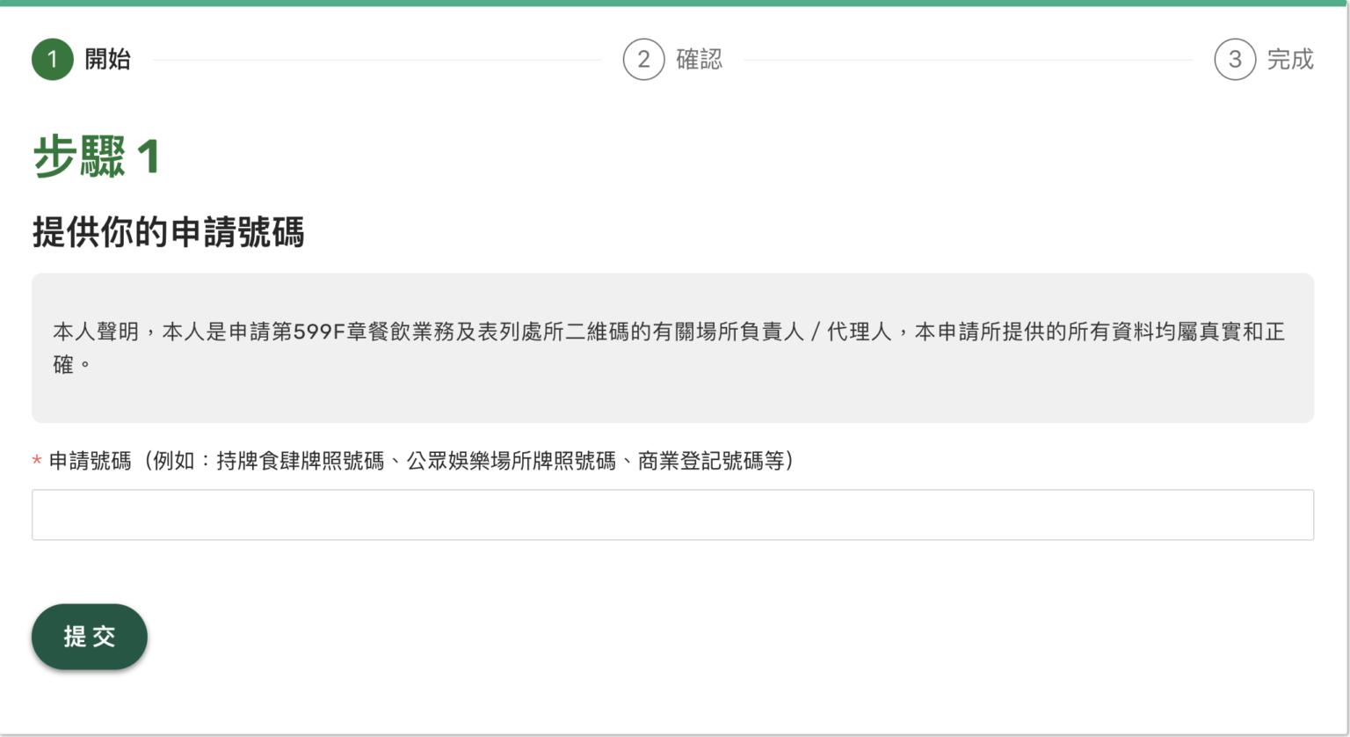The height and width of the screenshot is (737, 1350).
Task: Click the progress line between 開始 and 確認
Action: (x=376, y=60)
